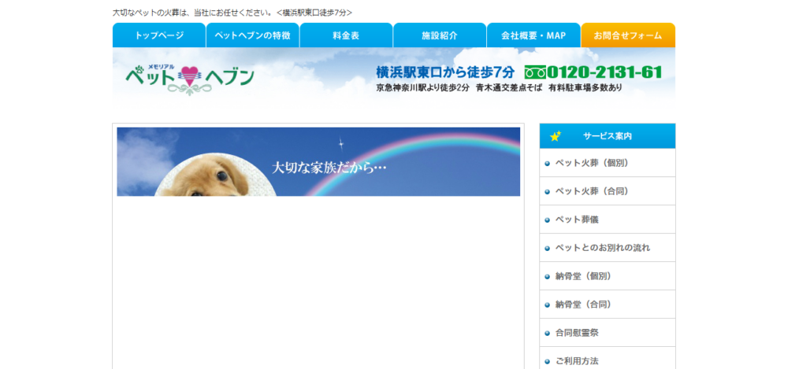Viewport: 788px width, 369px height.
Task: Open the 料金表 price list tab
Action: tap(346, 35)
